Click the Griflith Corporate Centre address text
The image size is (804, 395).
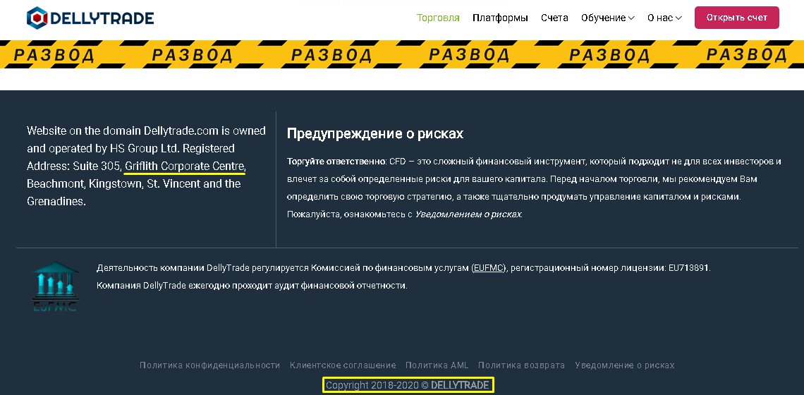(185, 166)
